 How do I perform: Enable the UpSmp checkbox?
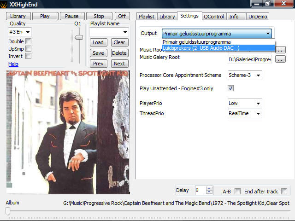click(x=29, y=49)
